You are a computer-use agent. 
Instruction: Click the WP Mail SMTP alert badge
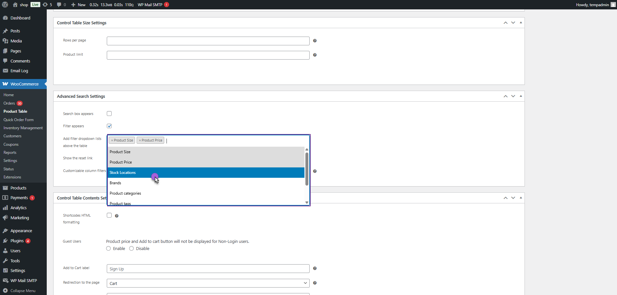[167, 5]
